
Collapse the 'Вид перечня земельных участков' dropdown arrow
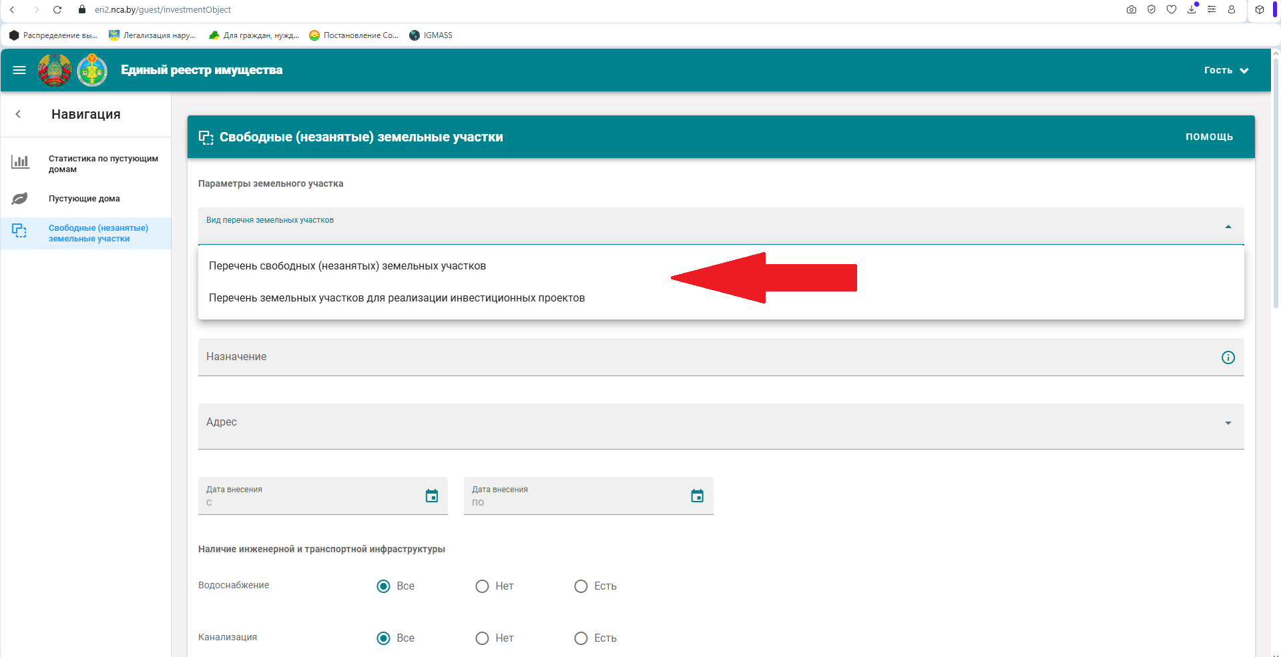coord(1228,227)
